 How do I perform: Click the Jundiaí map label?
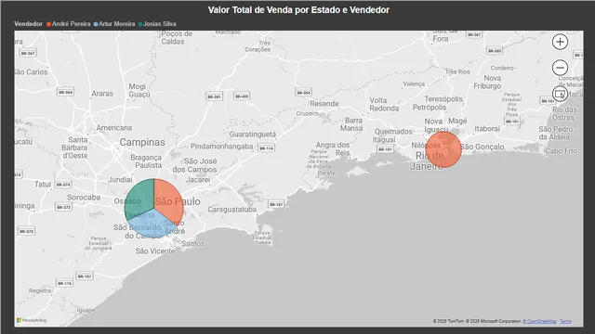(x=120, y=179)
